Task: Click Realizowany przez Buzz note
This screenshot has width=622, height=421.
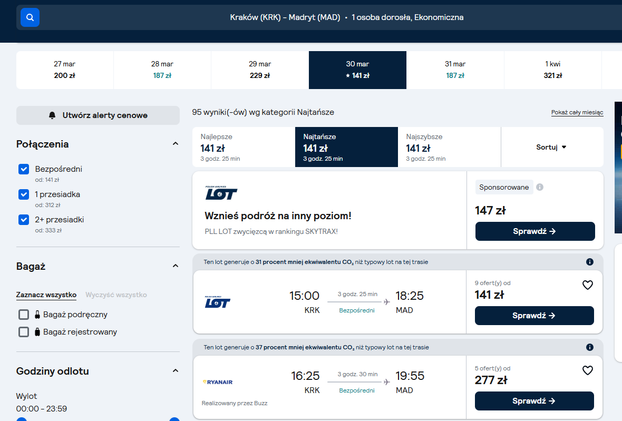Action: point(235,403)
